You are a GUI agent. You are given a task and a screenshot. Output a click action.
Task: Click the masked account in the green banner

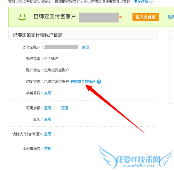[x=99, y=17]
